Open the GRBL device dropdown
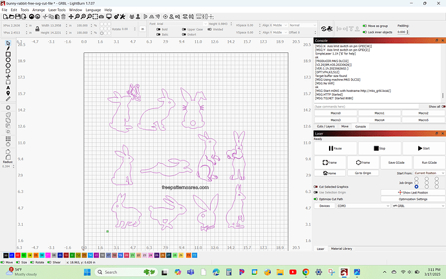 pyautogui.click(x=418, y=206)
